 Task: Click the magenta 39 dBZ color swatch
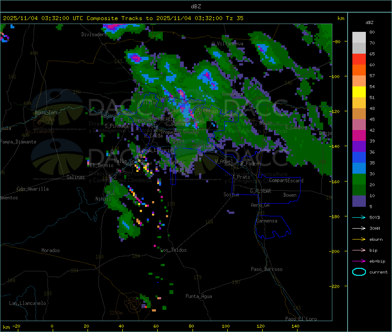359,135
